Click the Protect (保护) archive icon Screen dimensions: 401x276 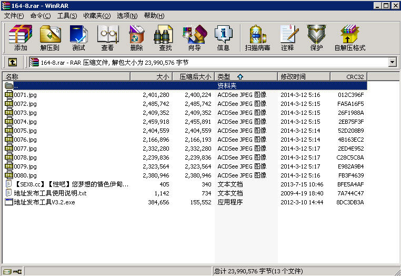pyautogui.click(x=316, y=37)
